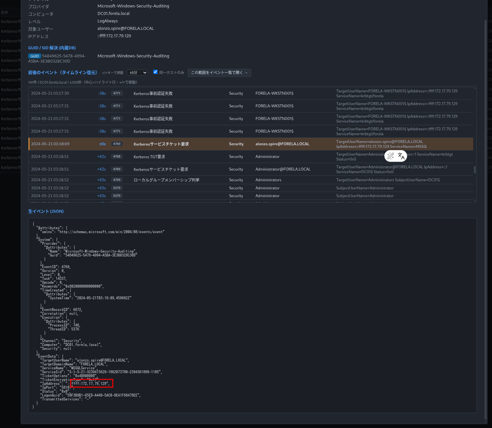This screenshot has height=428, width=492.
Task: Select the 03:17:30 Kerberos事前認証失敗 row
Action: coord(251,93)
